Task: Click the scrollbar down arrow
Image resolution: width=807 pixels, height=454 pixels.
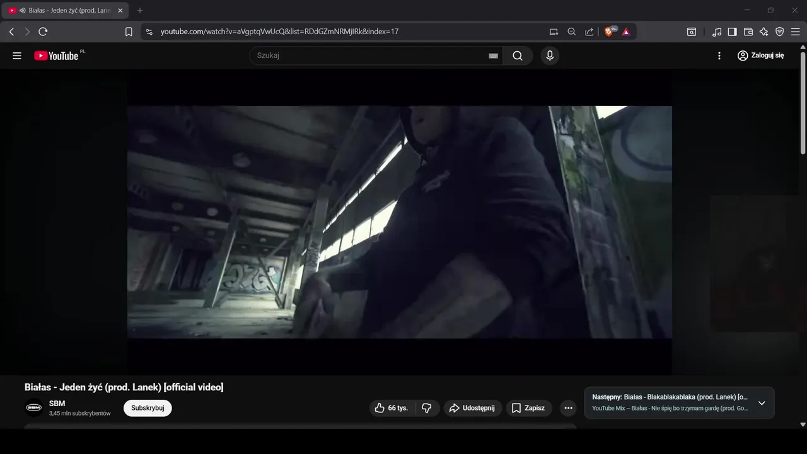Action: point(803,425)
